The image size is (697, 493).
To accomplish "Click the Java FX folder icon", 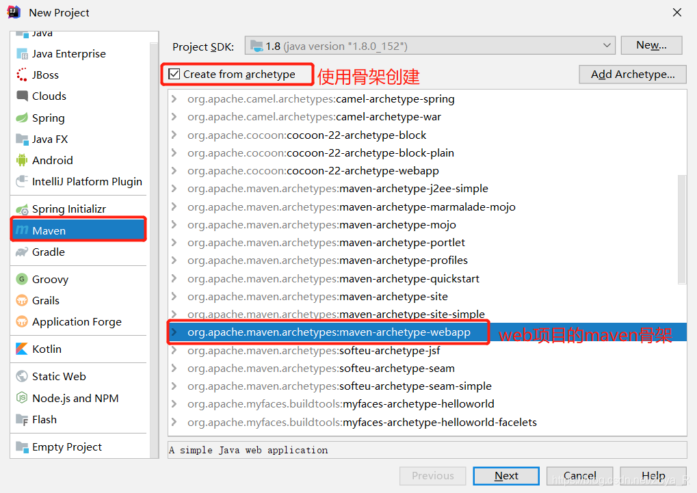I will (22, 139).
